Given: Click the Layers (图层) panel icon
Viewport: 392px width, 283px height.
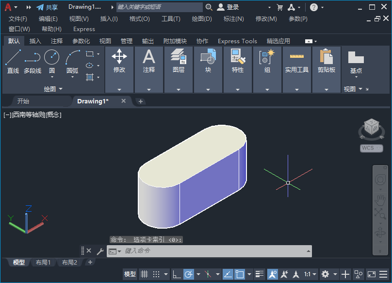Looking at the screenshot, I should 178,57.
